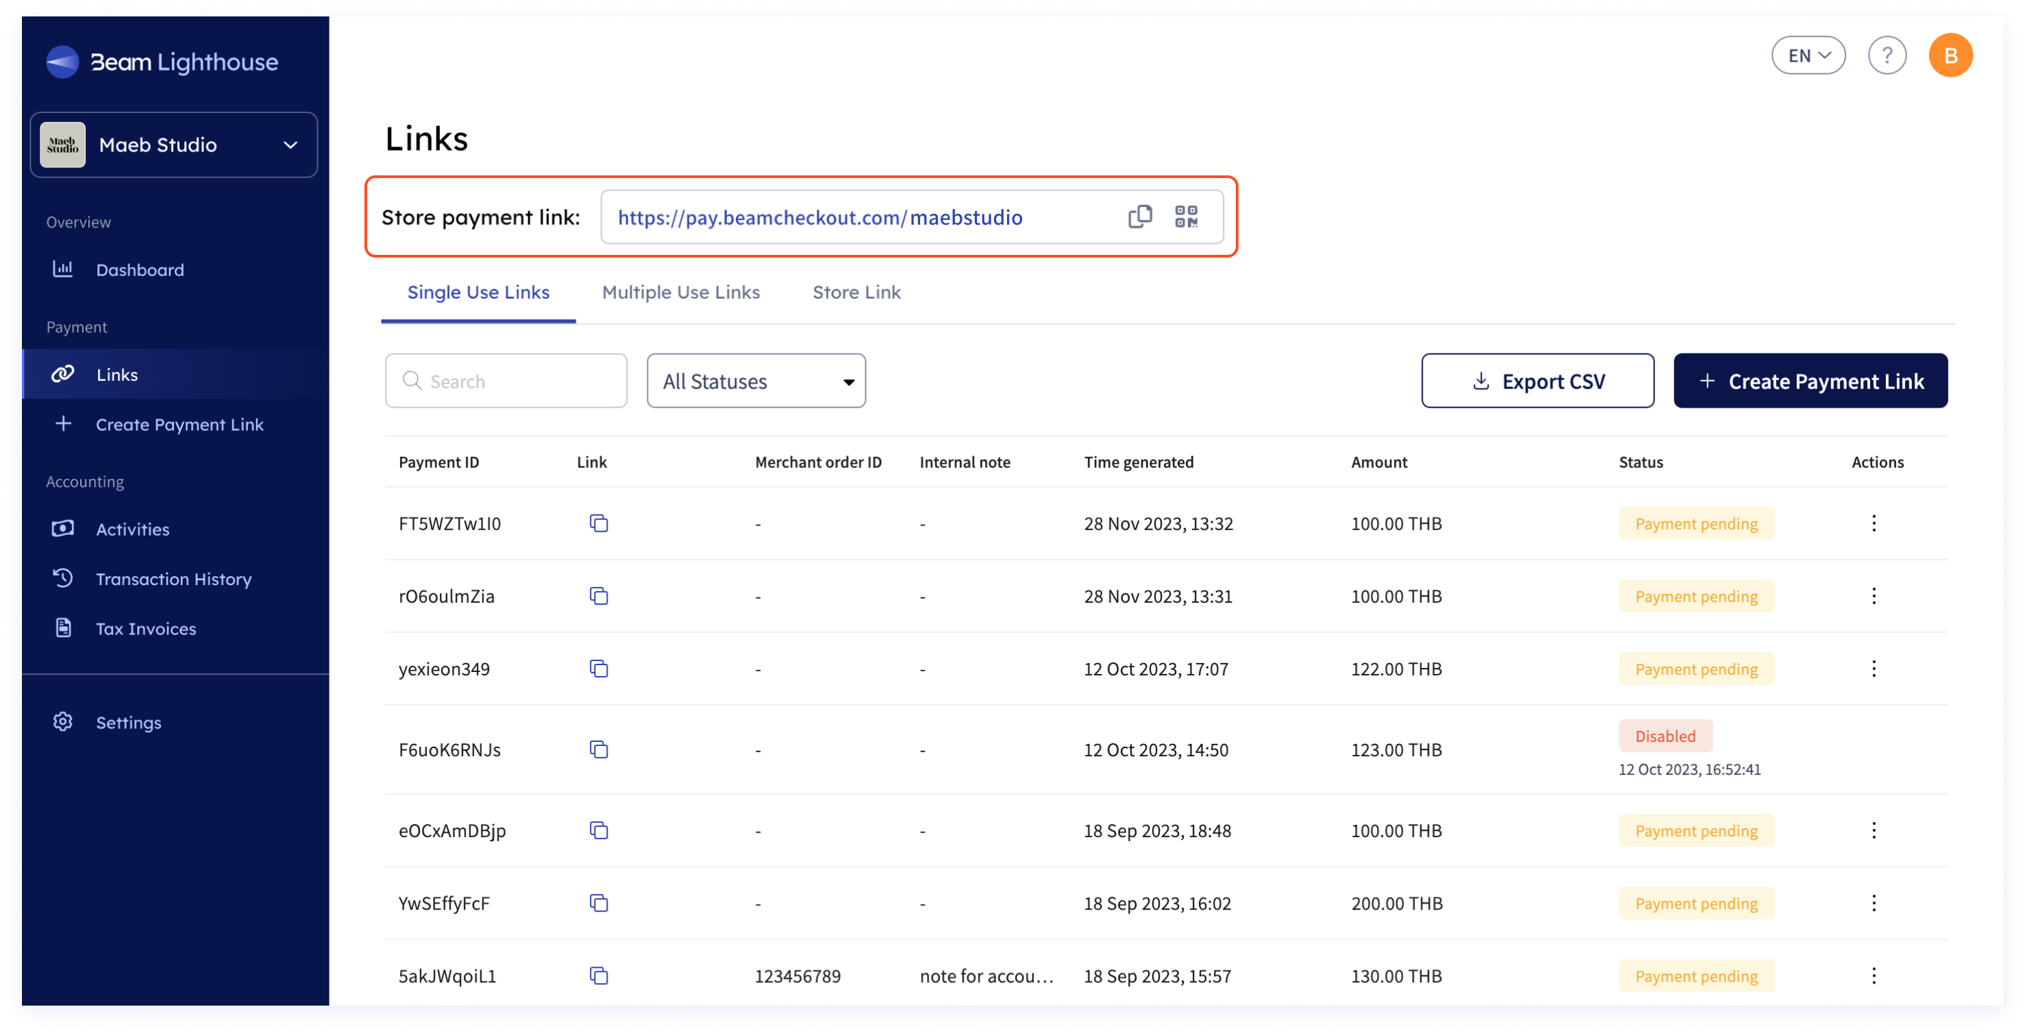Copy link for payment yexieon349
This screenshot has height=1033, width=2025.
click(599, 669)
